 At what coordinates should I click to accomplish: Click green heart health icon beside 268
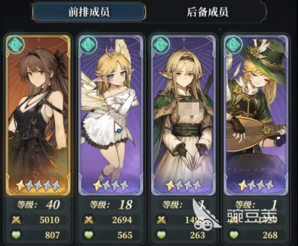[234, 234]
